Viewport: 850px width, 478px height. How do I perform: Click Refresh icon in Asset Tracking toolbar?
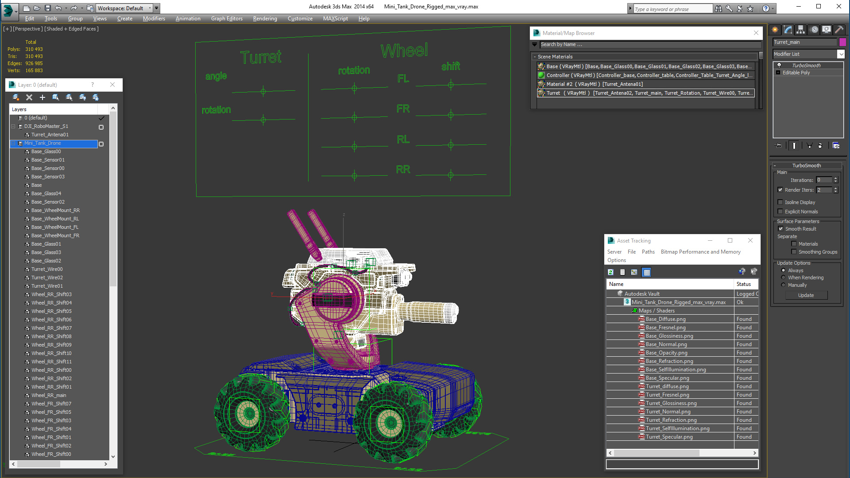(611, 272)
